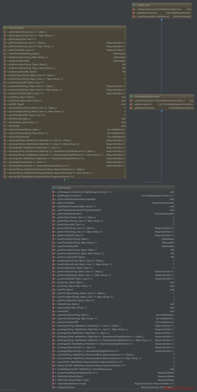Click the RestOperations interface icon
This screenshot has height=392, width=197.
pyautogui.click(x=5, y=28)
